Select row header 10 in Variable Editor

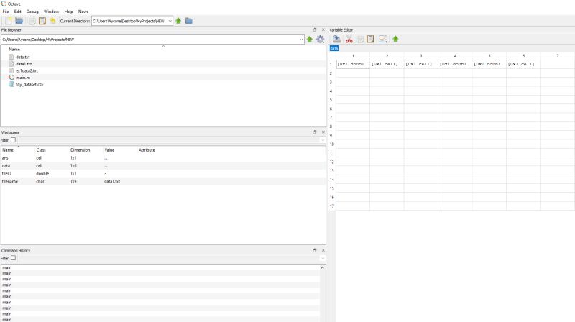332,144
